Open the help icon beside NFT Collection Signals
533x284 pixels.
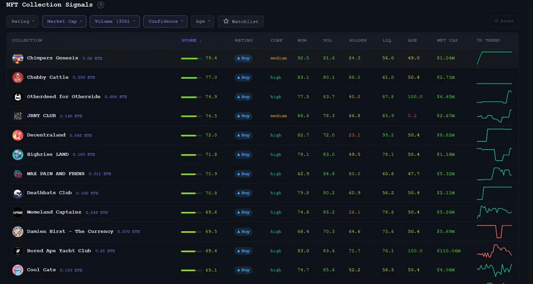[101, 5]
